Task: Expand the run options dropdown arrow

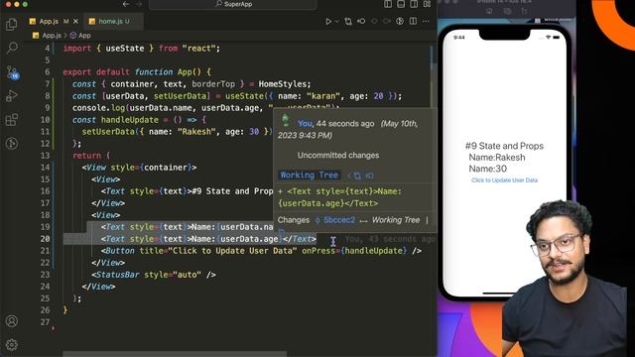Action: (x=336, y=22)
